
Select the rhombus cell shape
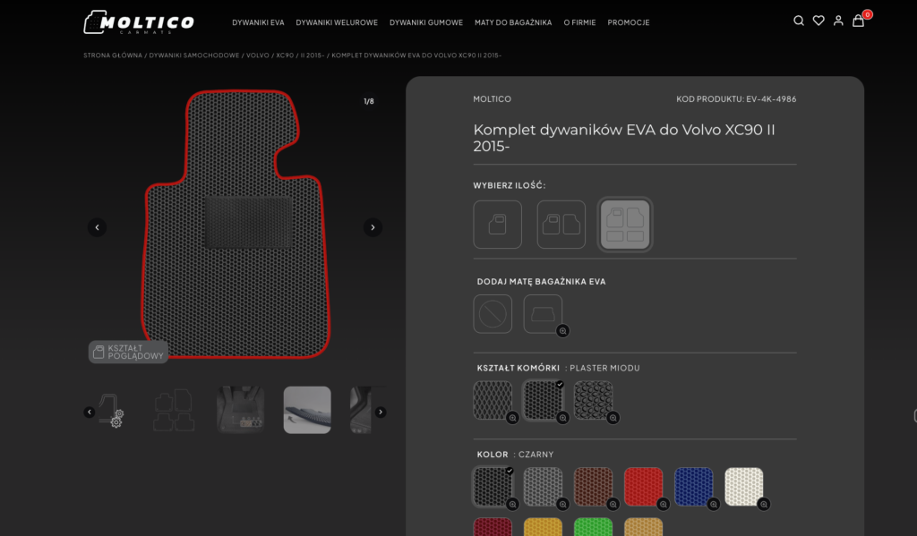[493, 400]
